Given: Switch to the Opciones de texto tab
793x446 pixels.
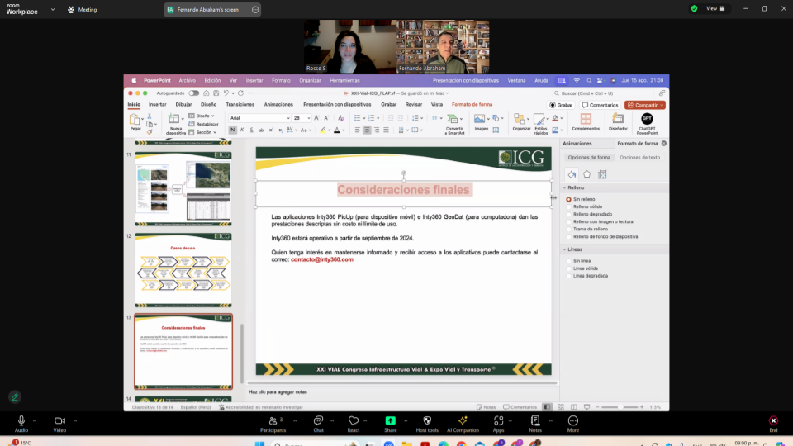Looking at the screenshot, I should click(639, 157).
